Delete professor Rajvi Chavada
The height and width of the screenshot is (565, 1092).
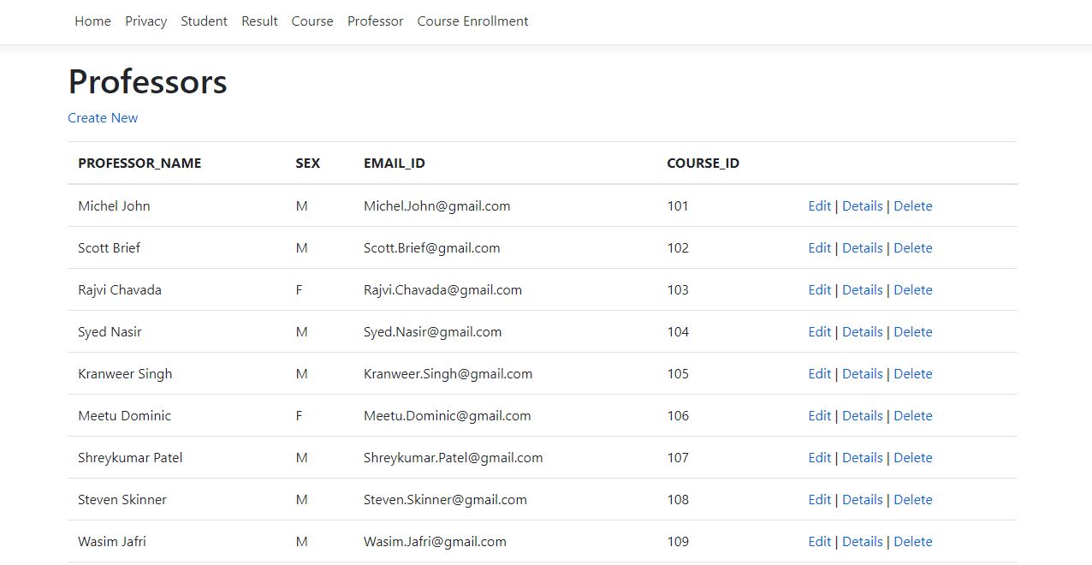(912, 289)
